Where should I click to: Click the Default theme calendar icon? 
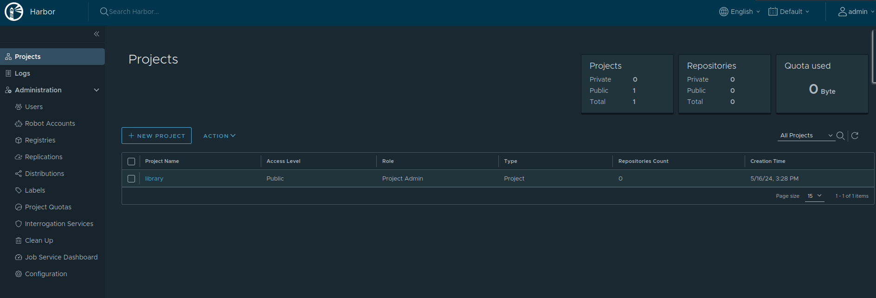click(x=773, y=12)
